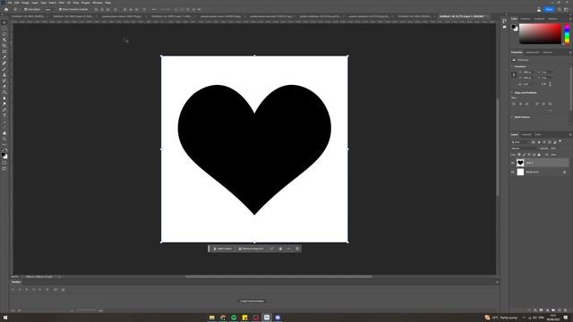
Task: Click the lock icon on the Background layer
Action: click(564, 172)
